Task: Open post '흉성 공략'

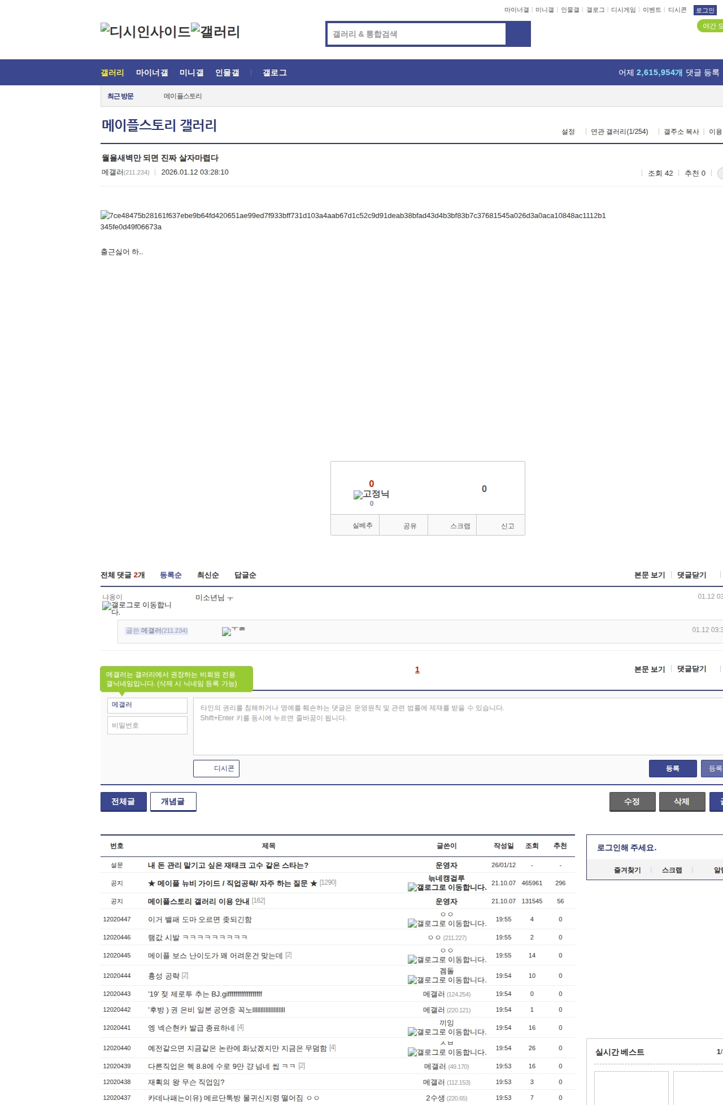Action: pyautogui.click(x=164, y=976)
